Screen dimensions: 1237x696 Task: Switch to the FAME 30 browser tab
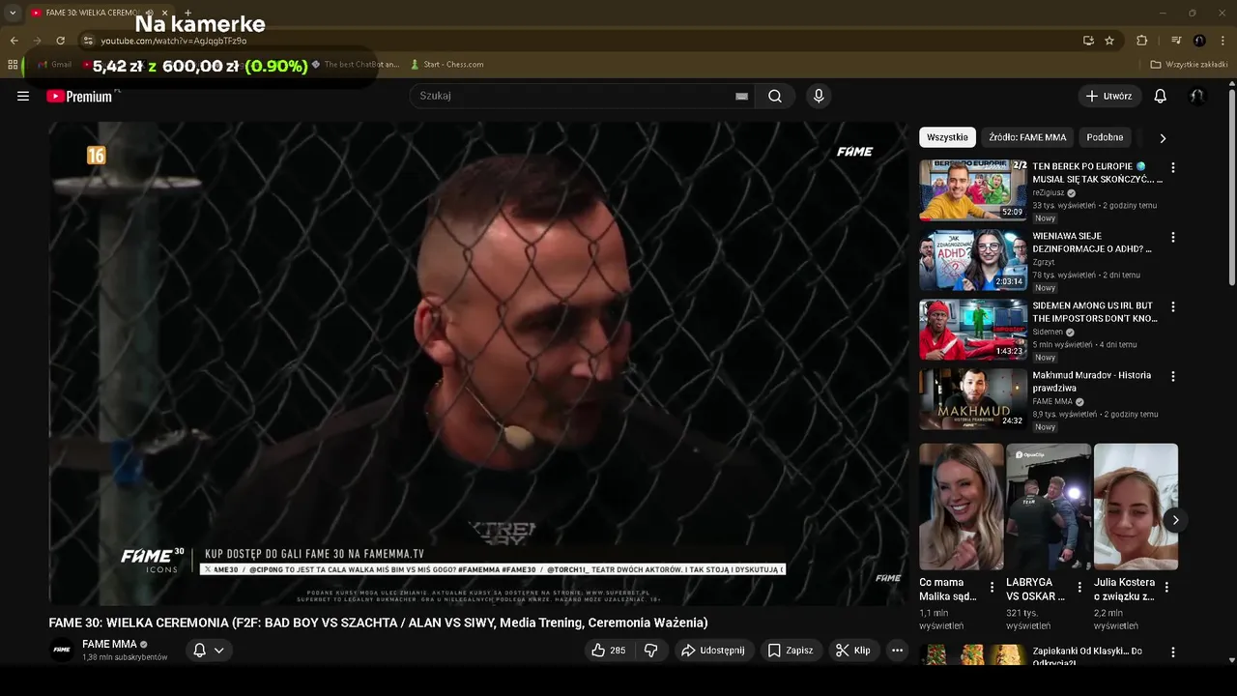(99, 13)
